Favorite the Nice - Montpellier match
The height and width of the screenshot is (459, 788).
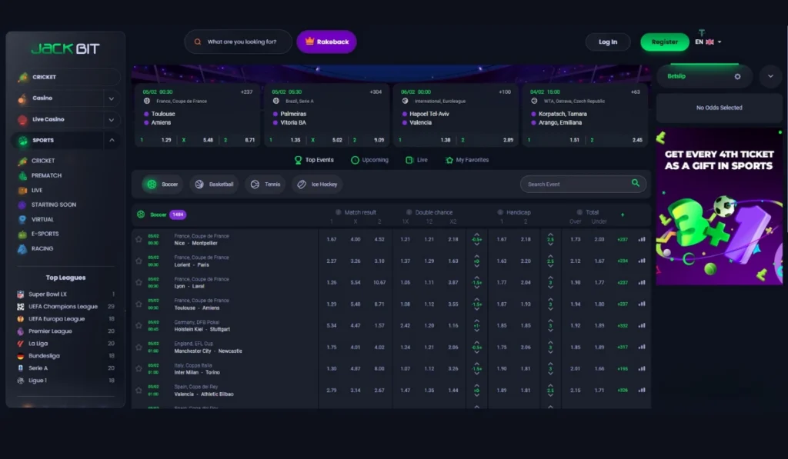pyautogui.click(x=139, y=240)
